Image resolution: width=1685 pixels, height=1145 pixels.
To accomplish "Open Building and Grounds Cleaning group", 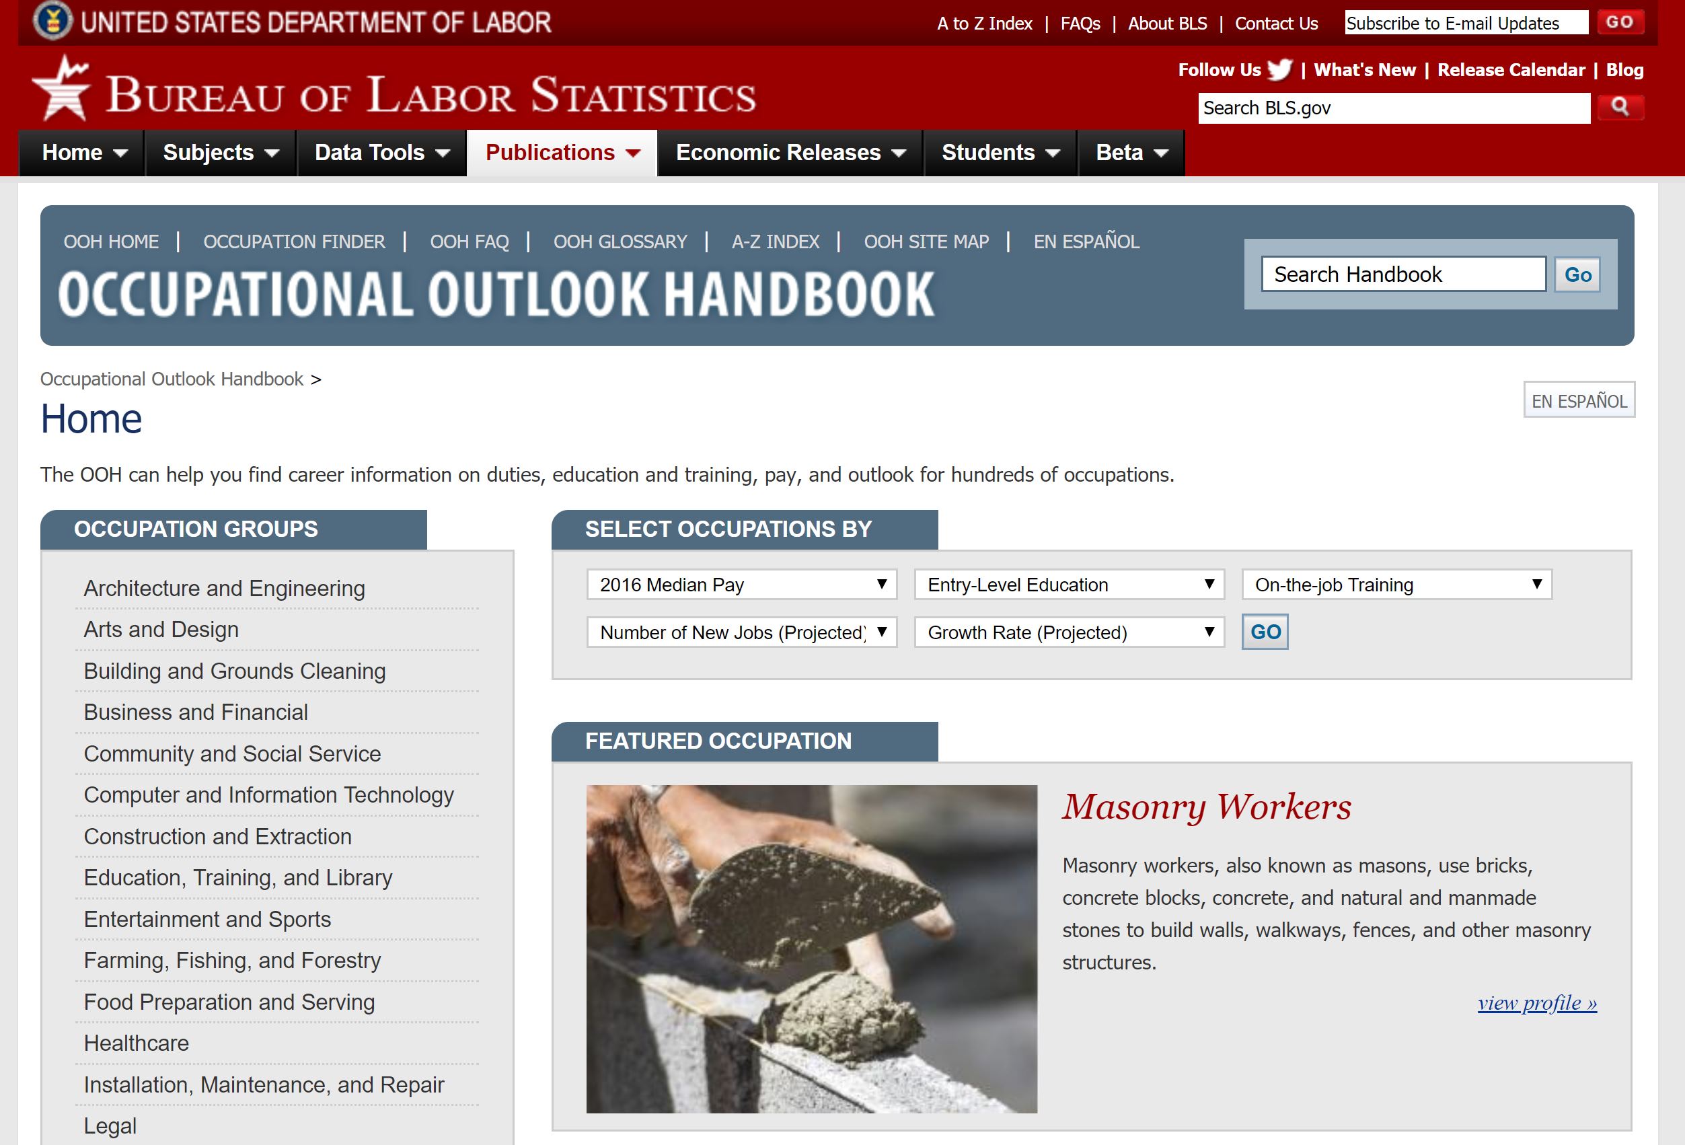I will pyautogui.click(x=234, y=671).
